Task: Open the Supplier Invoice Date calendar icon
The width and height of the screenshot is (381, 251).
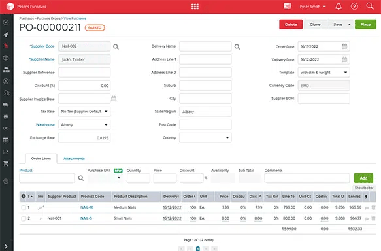Action: (x=114, y=99)
